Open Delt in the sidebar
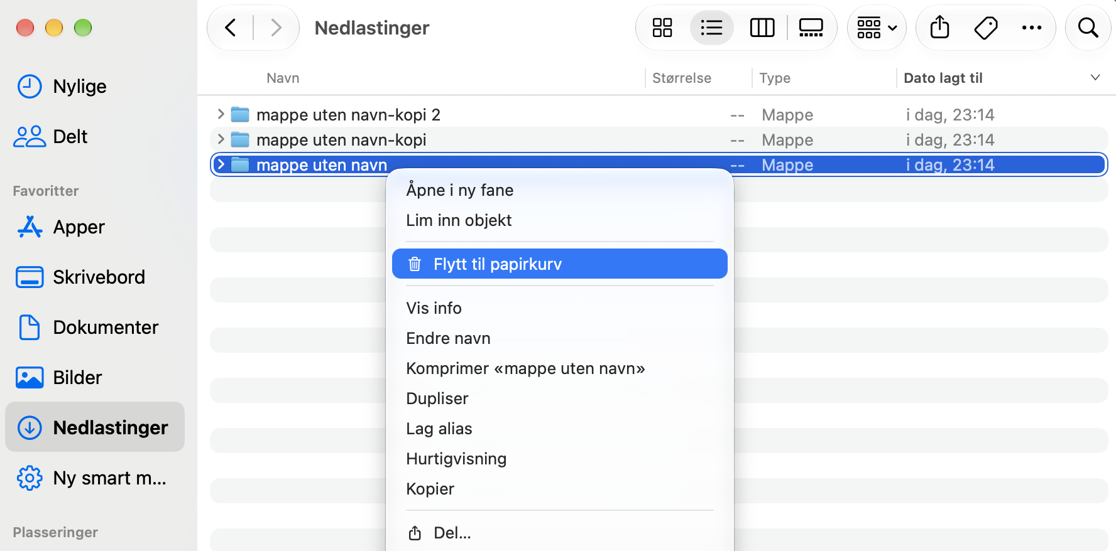Image resolution: width=1116 pixels, height=551 pixels. tap(95, 137)
